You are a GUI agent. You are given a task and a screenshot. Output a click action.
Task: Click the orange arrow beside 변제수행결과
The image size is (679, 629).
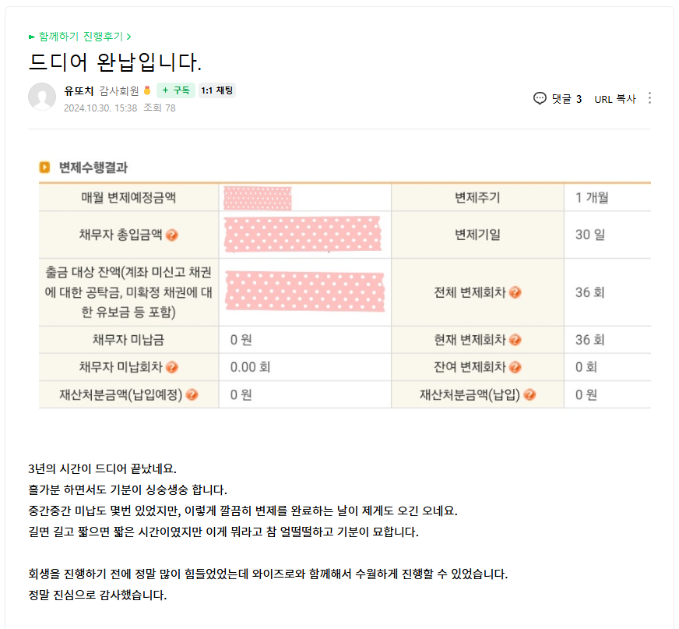[45, 168]
